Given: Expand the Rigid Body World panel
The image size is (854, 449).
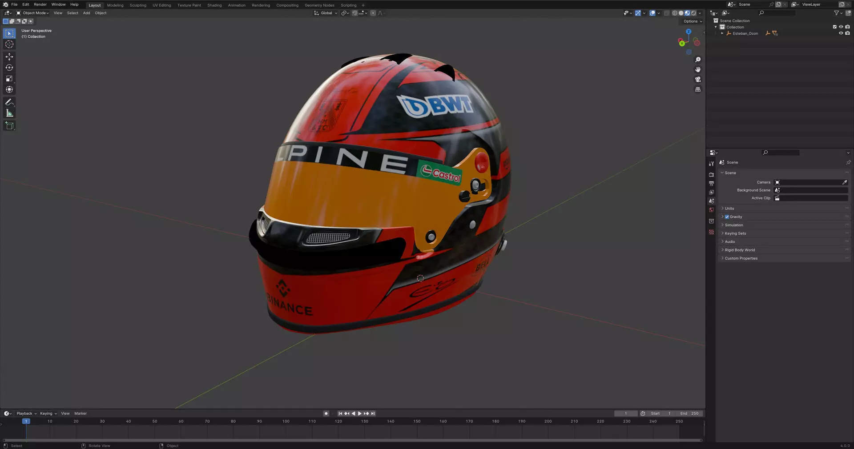Looking at the screenshot, I should [x=784, y=250].
